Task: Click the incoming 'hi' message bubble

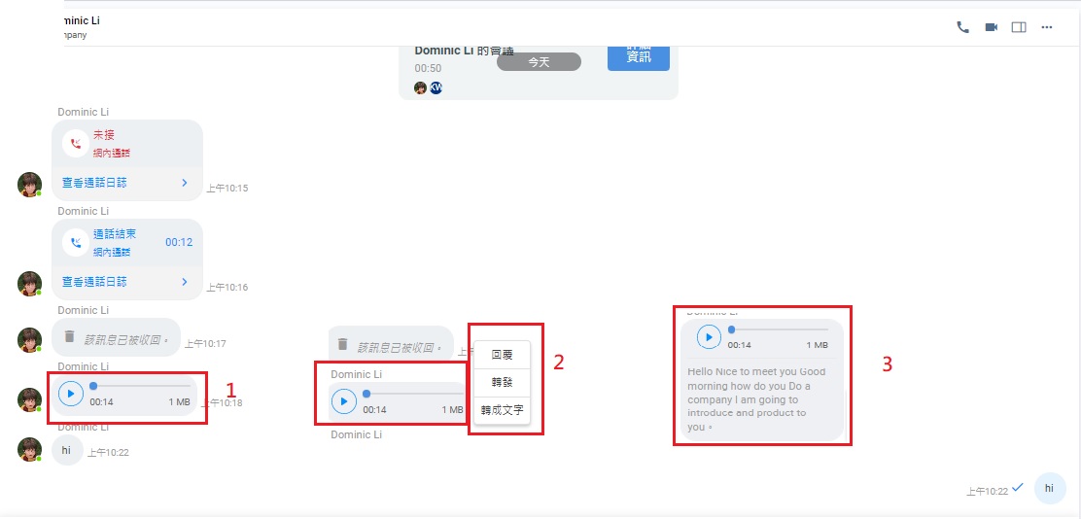Action: (67, 450)
